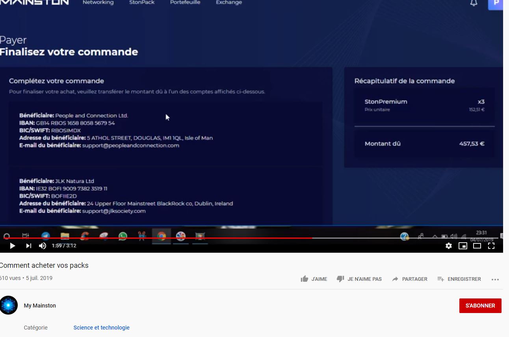Click the Chrome icon in video taskbar

click(161, 236)
